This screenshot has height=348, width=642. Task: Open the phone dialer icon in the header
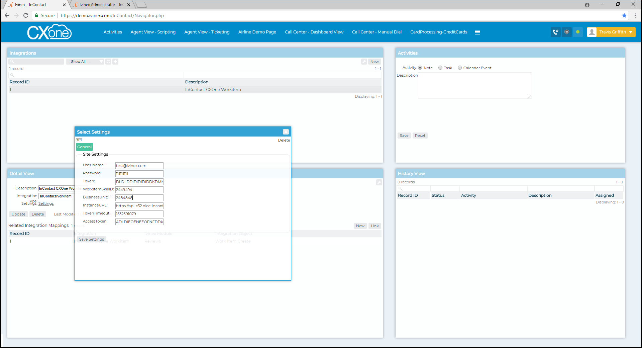(555, 32)
